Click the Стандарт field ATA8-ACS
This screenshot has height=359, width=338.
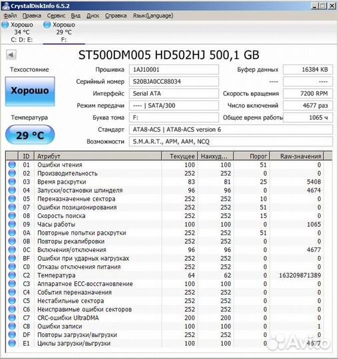click(231, 130)
